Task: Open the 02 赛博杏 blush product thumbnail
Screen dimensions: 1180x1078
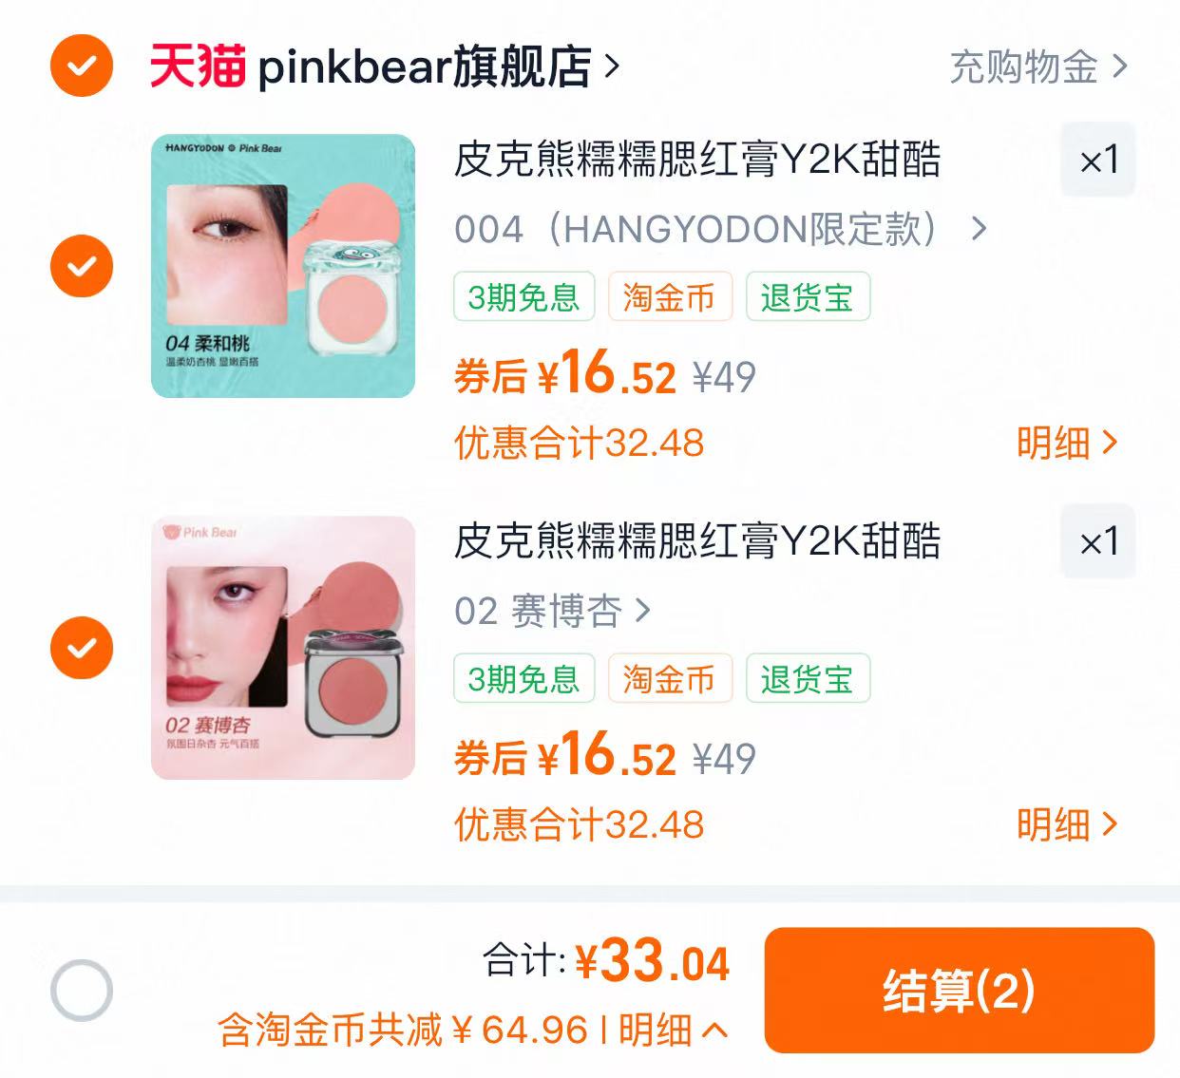Action: (x=283, y=648)
